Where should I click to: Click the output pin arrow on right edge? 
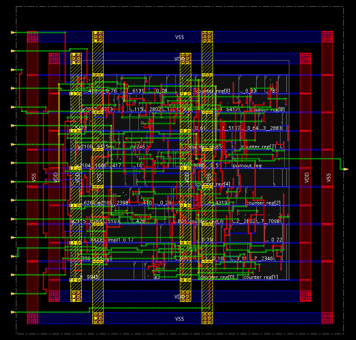click(346, 169)
